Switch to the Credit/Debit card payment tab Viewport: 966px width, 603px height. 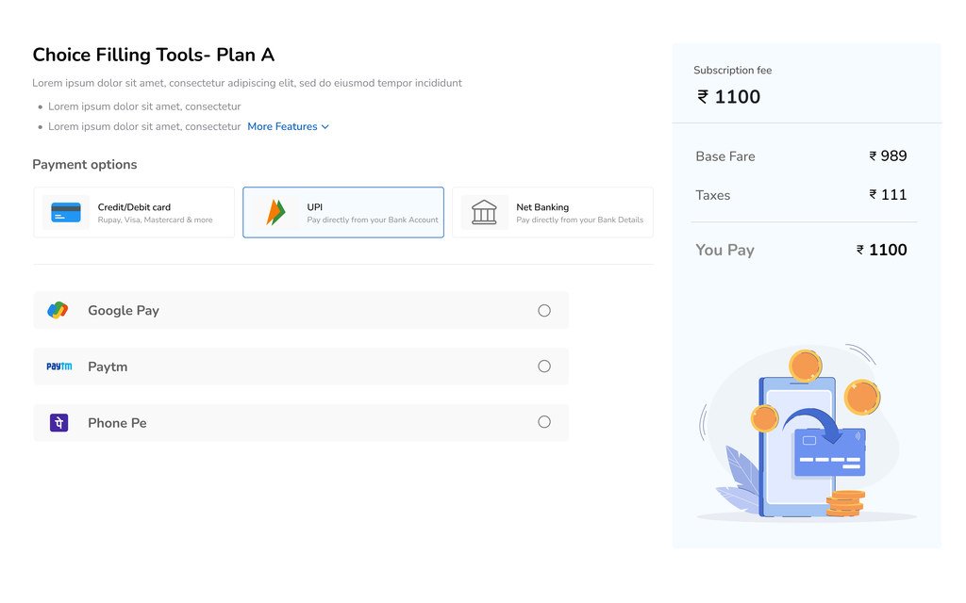(134, 212)
